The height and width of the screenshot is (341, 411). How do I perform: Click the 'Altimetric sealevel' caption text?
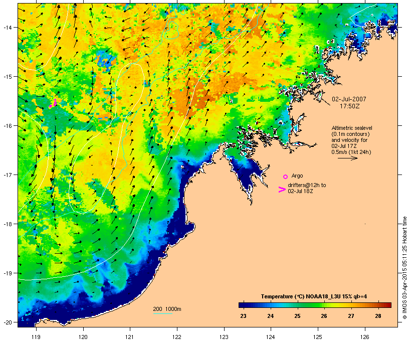pos(352,128)
